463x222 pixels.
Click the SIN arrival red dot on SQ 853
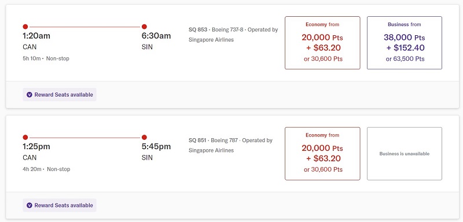tap(144, 27)
